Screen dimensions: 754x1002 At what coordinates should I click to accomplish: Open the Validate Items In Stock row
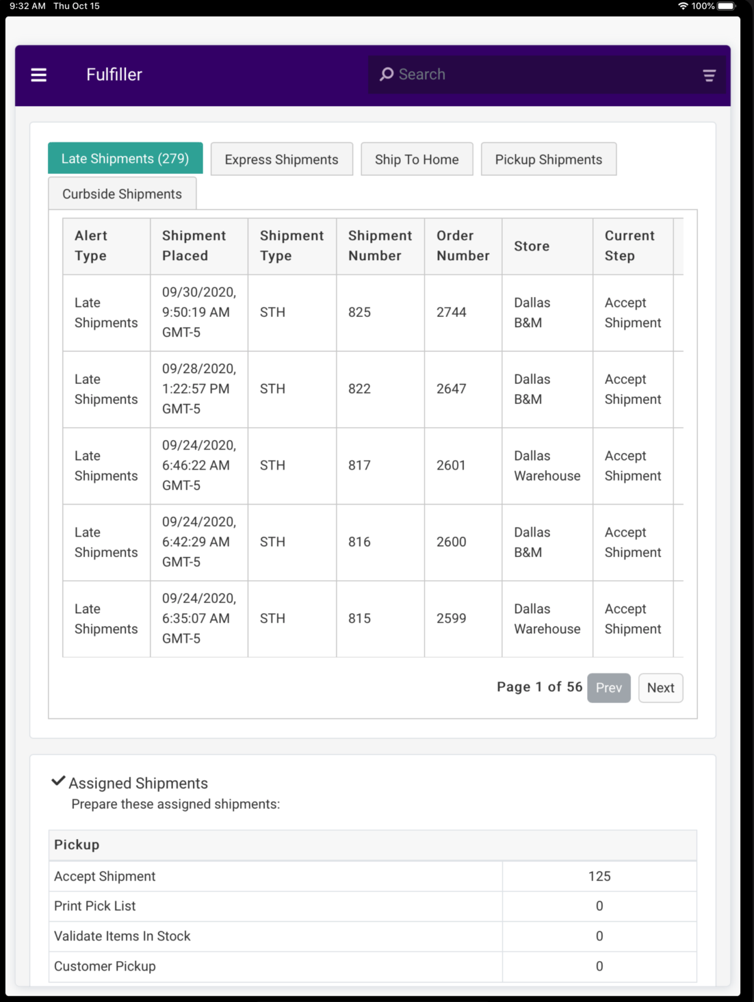tap(373, 936)
